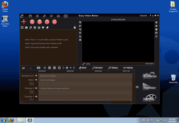Image resolution: width=179 pixels, height=123 pixels.
Task: Redo with the right curved arrow
Action: [74, 68]
